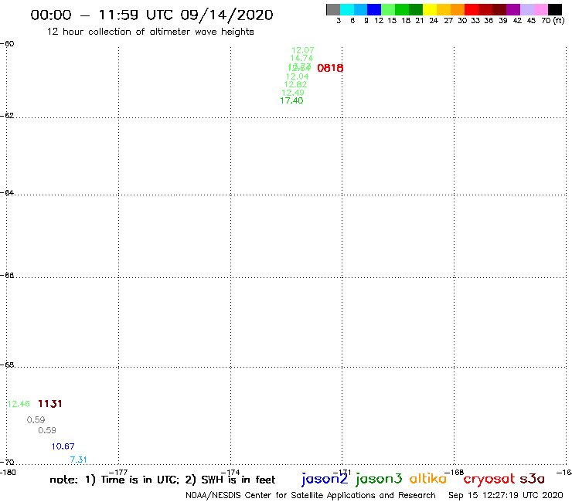
Task: Click the orange altika legend label
Action: (x=428, y=479)
